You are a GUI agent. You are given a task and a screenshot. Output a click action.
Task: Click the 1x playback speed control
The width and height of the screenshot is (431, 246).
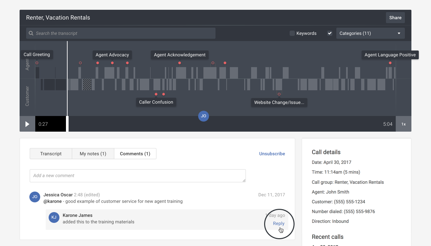[x=403, y=124]
